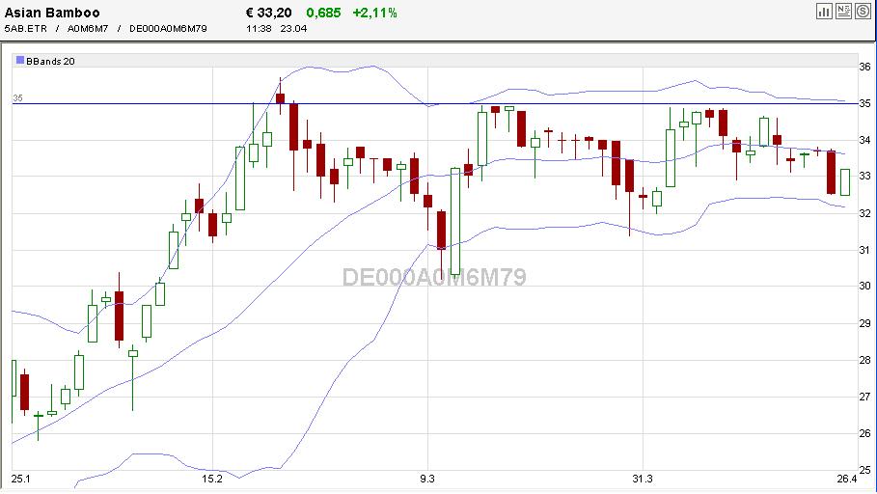Viewport: 877px width, 494px height.
Task: Click the percent change +2,11%
Action: (x=374, y=13)
